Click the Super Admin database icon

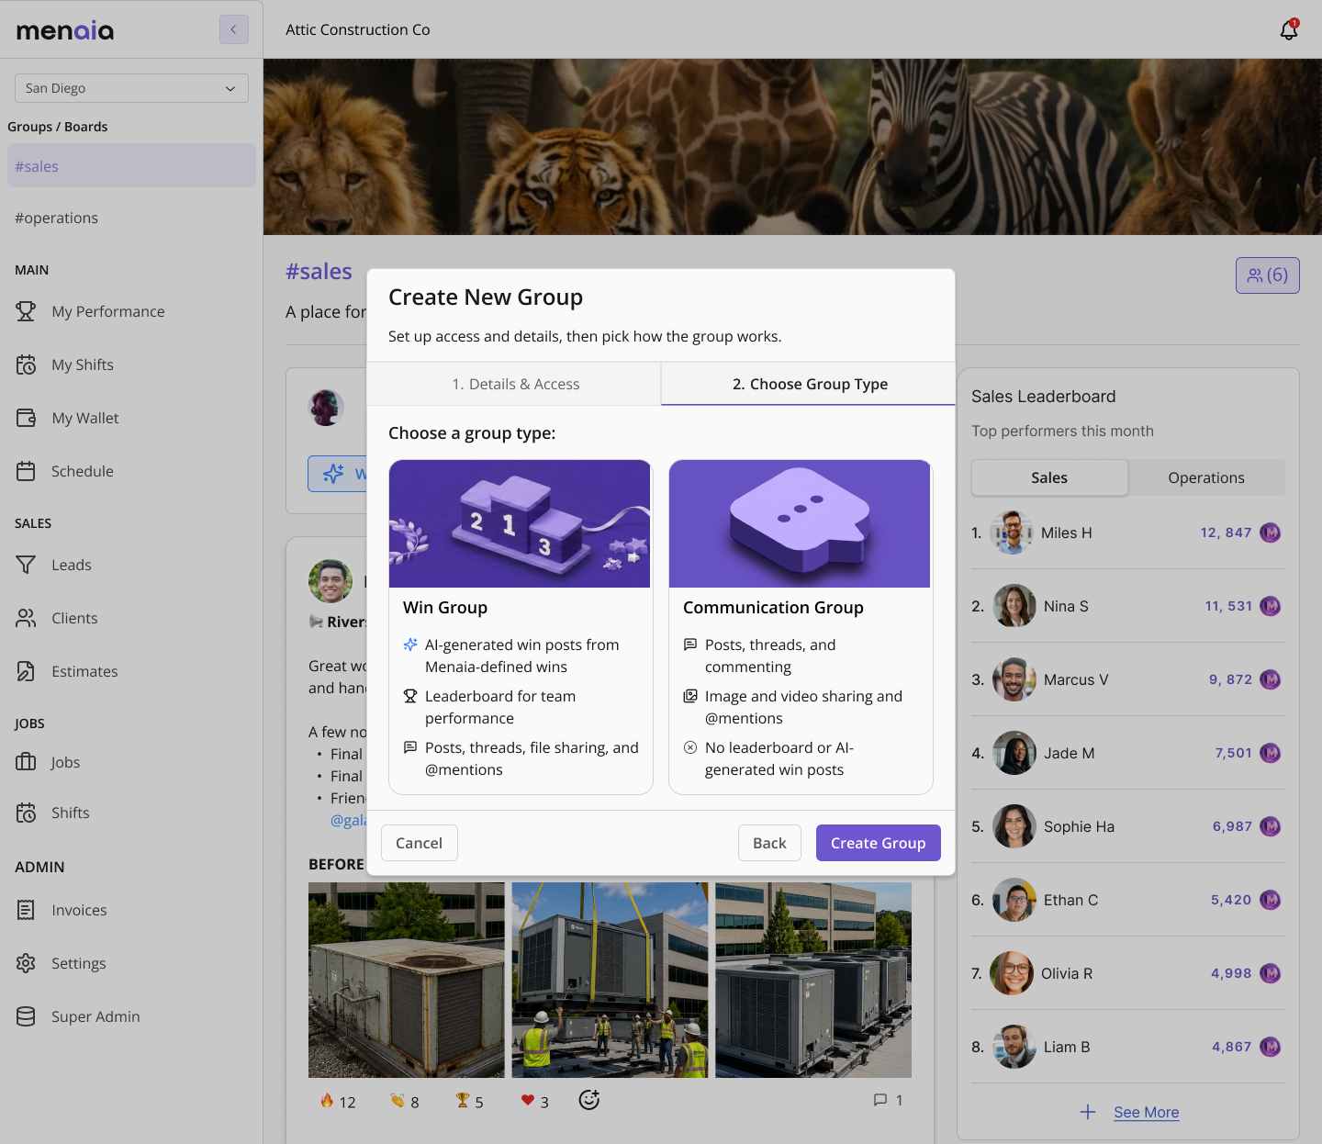point(26,1016)
